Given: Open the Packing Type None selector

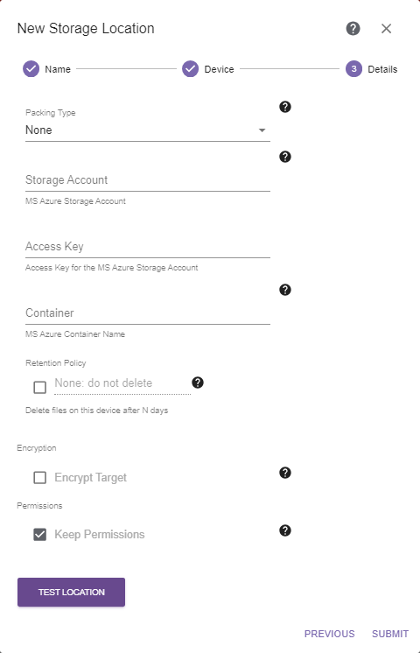Looking at the screenshot, I should (x=148, y=130).
